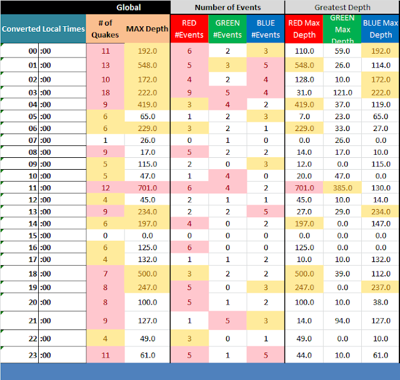
Task: Click MAX Depth 127.0 in row 21:00
Action: pyautogui.click(x=147, y=321)
